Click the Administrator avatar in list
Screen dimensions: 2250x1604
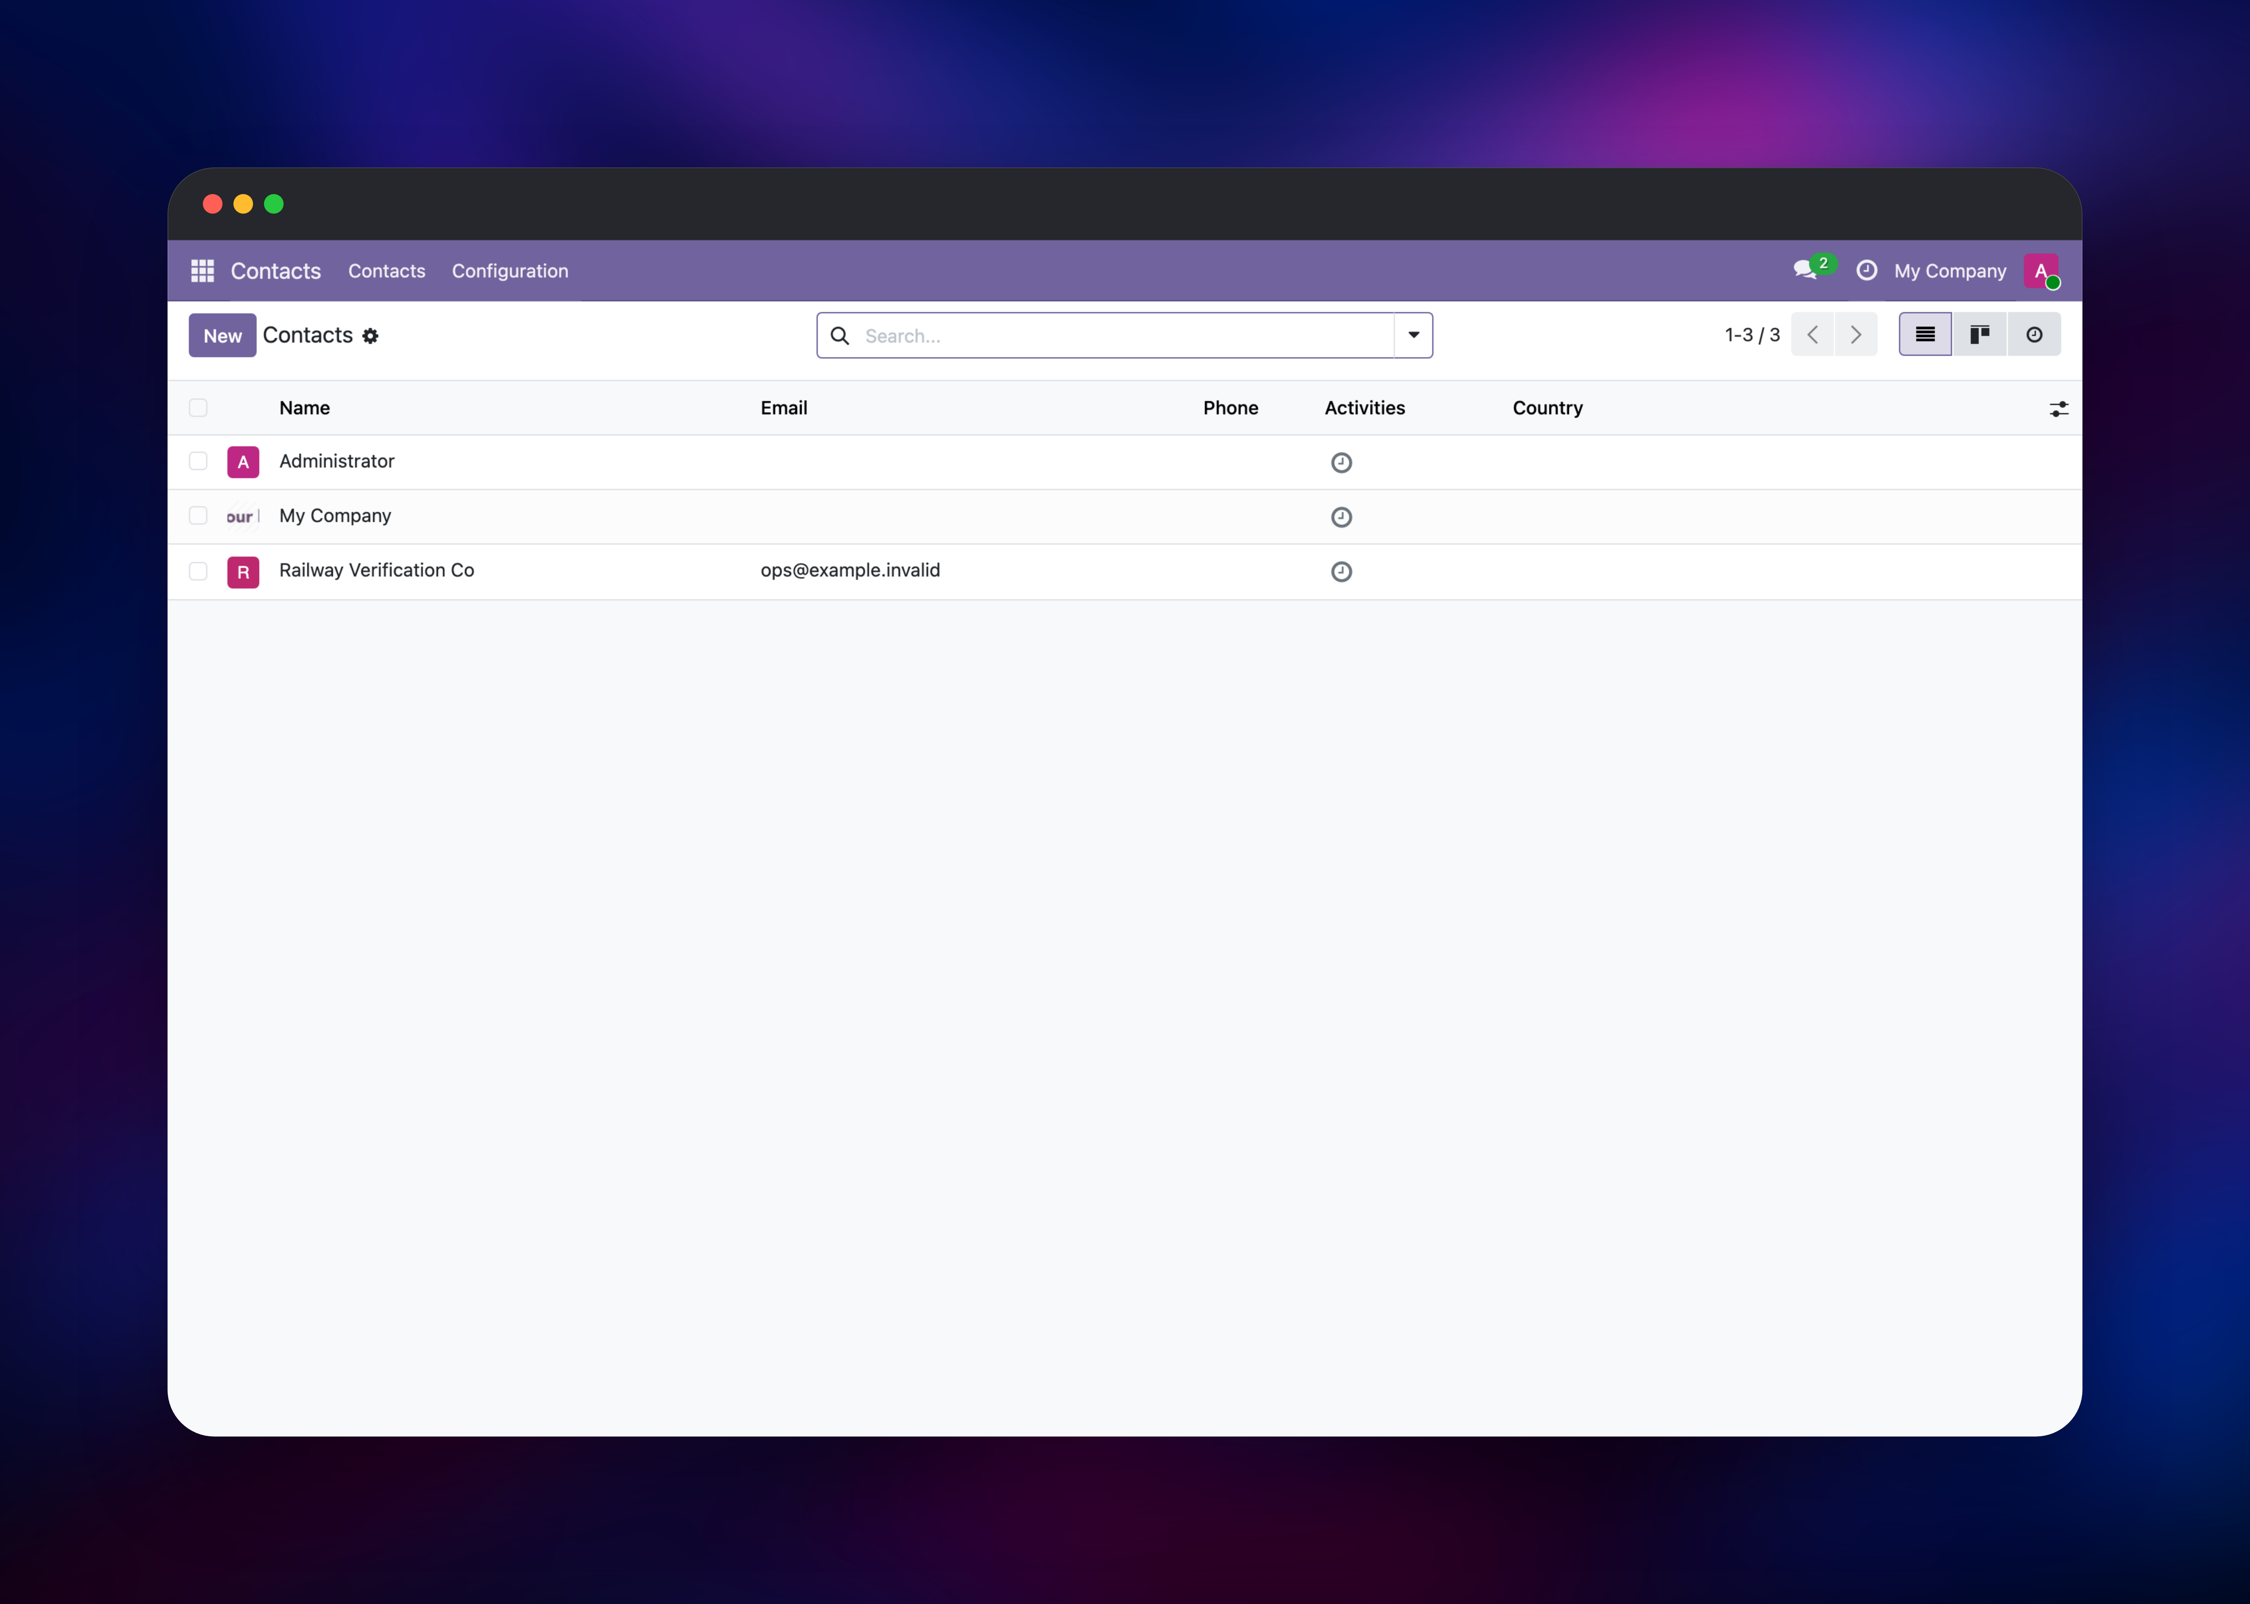click(x=243, y=462)
